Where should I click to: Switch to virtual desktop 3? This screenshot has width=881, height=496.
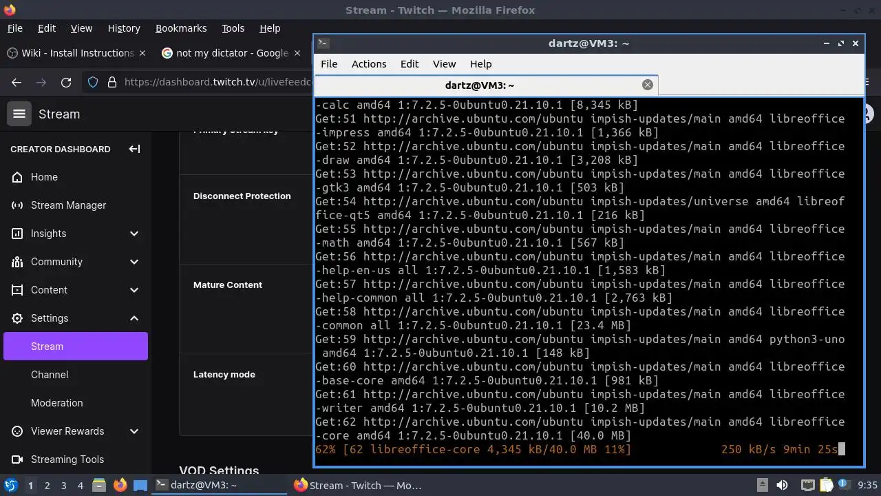[63, 486]
